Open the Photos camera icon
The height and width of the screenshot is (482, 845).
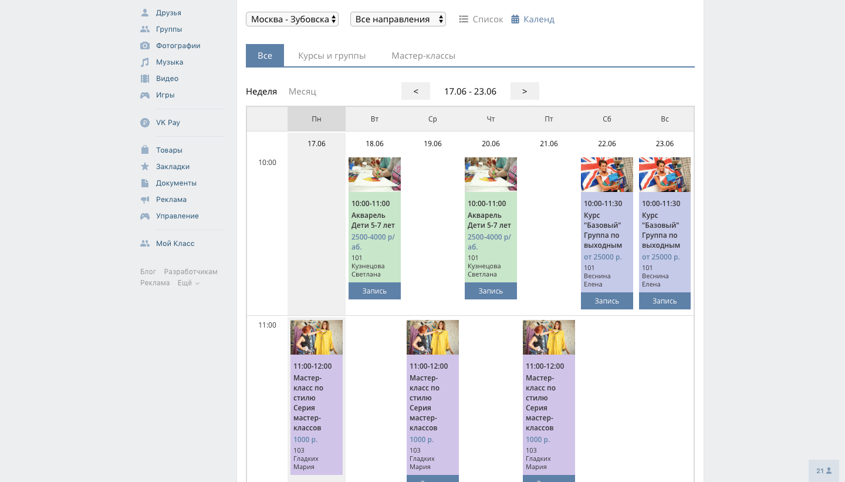point(145,45)
